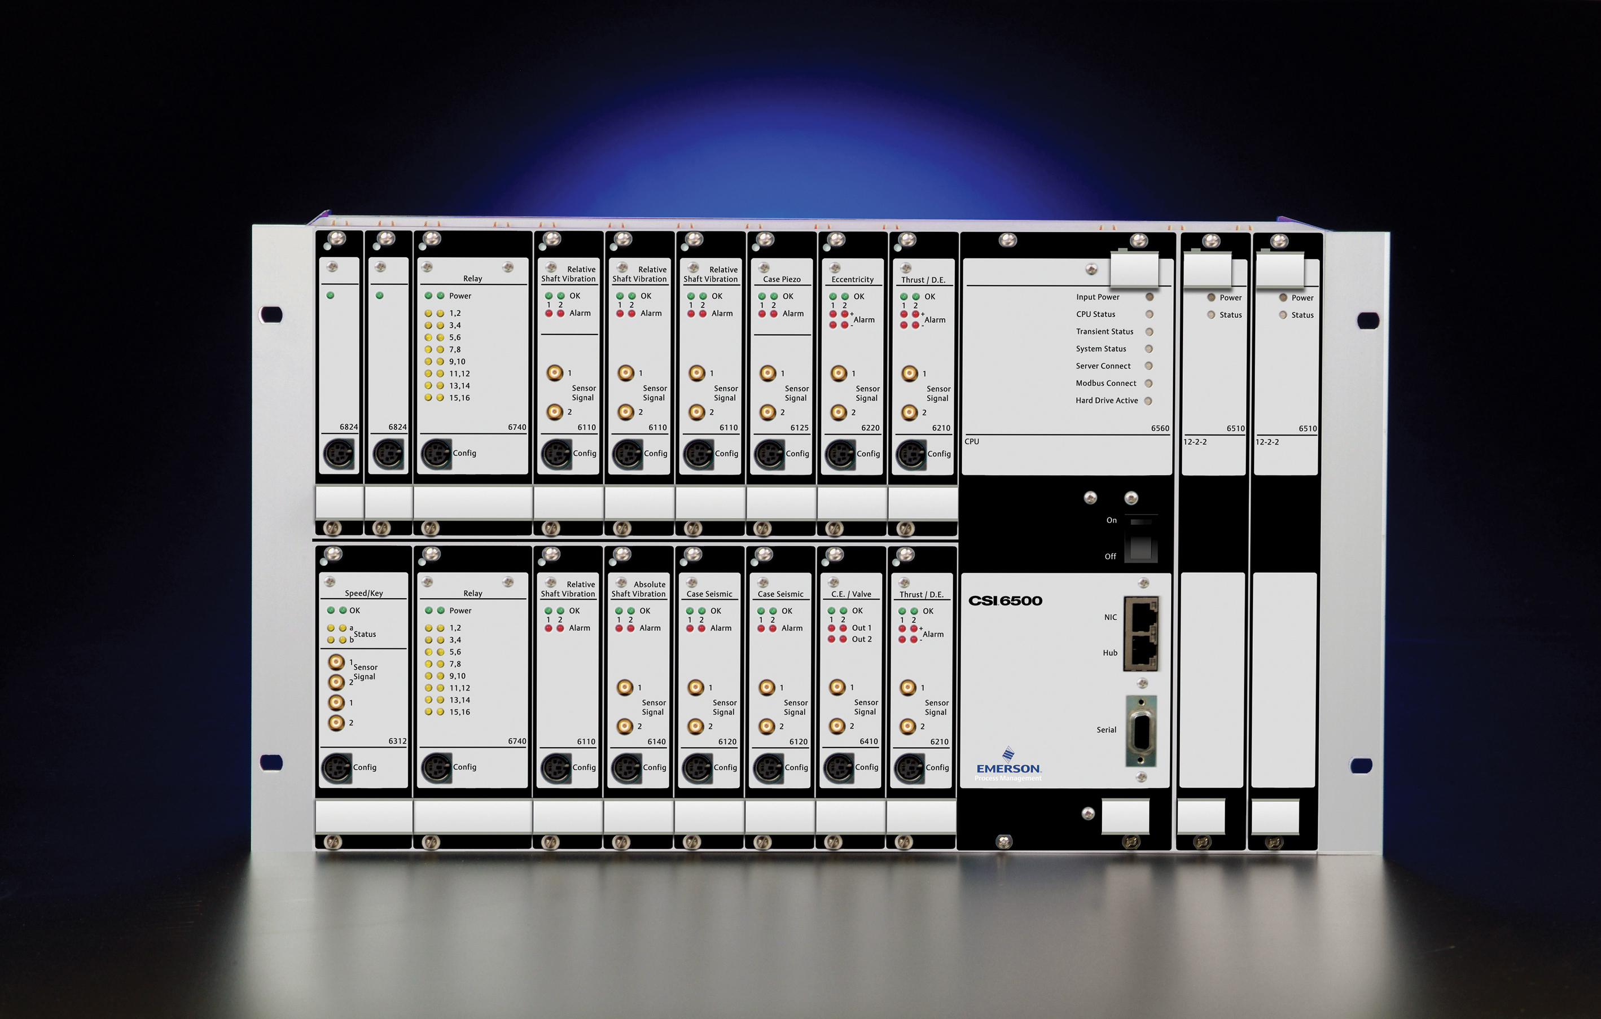The width and height of the screenshot is (1601, 1019).
Task: Click the Input Power LED on CPU
Action: (x=1149, y=297)
